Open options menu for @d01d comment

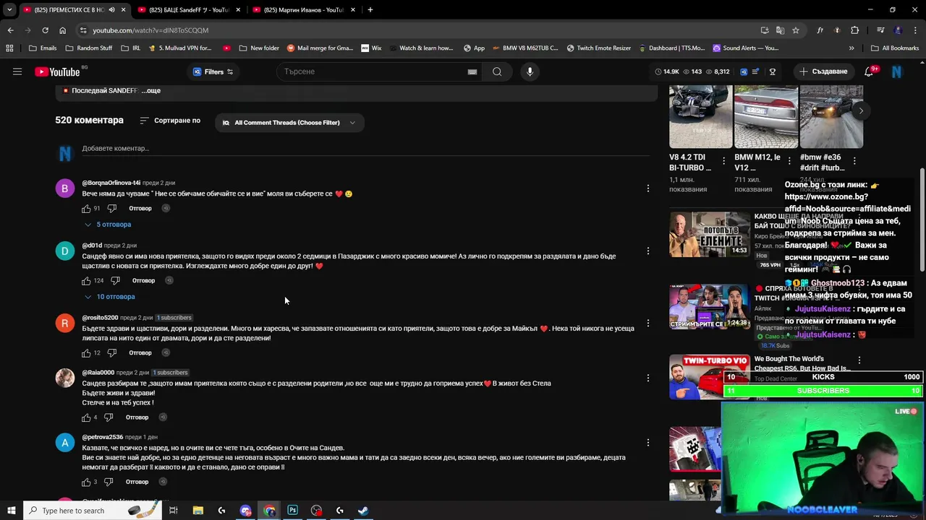[x=648, y=251]
